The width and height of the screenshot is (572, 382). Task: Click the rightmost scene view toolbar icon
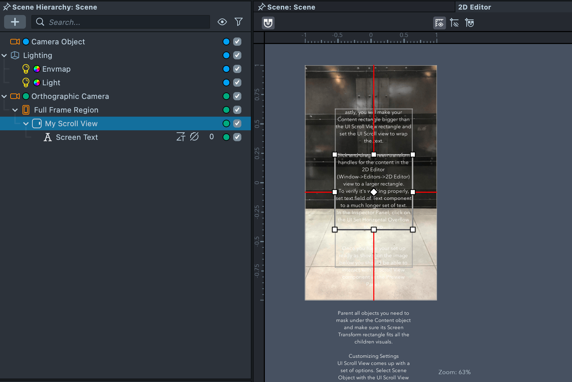point(469,23)
